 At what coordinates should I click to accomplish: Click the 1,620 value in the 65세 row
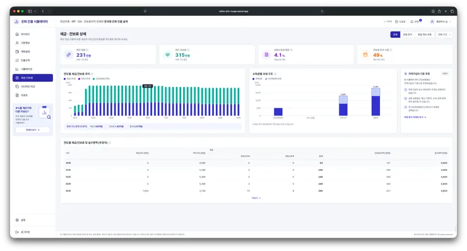(146, 191)
